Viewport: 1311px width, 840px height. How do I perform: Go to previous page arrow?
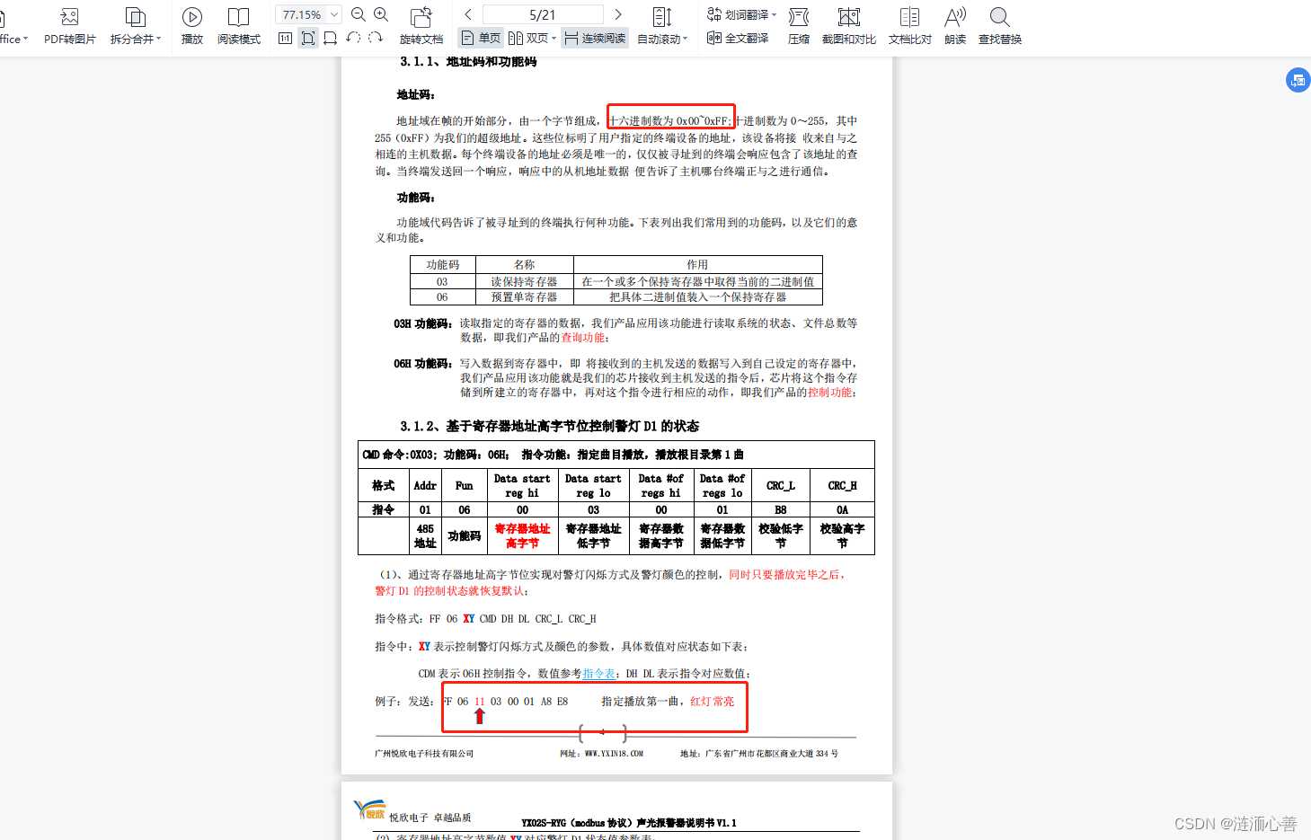pos(468,14)
